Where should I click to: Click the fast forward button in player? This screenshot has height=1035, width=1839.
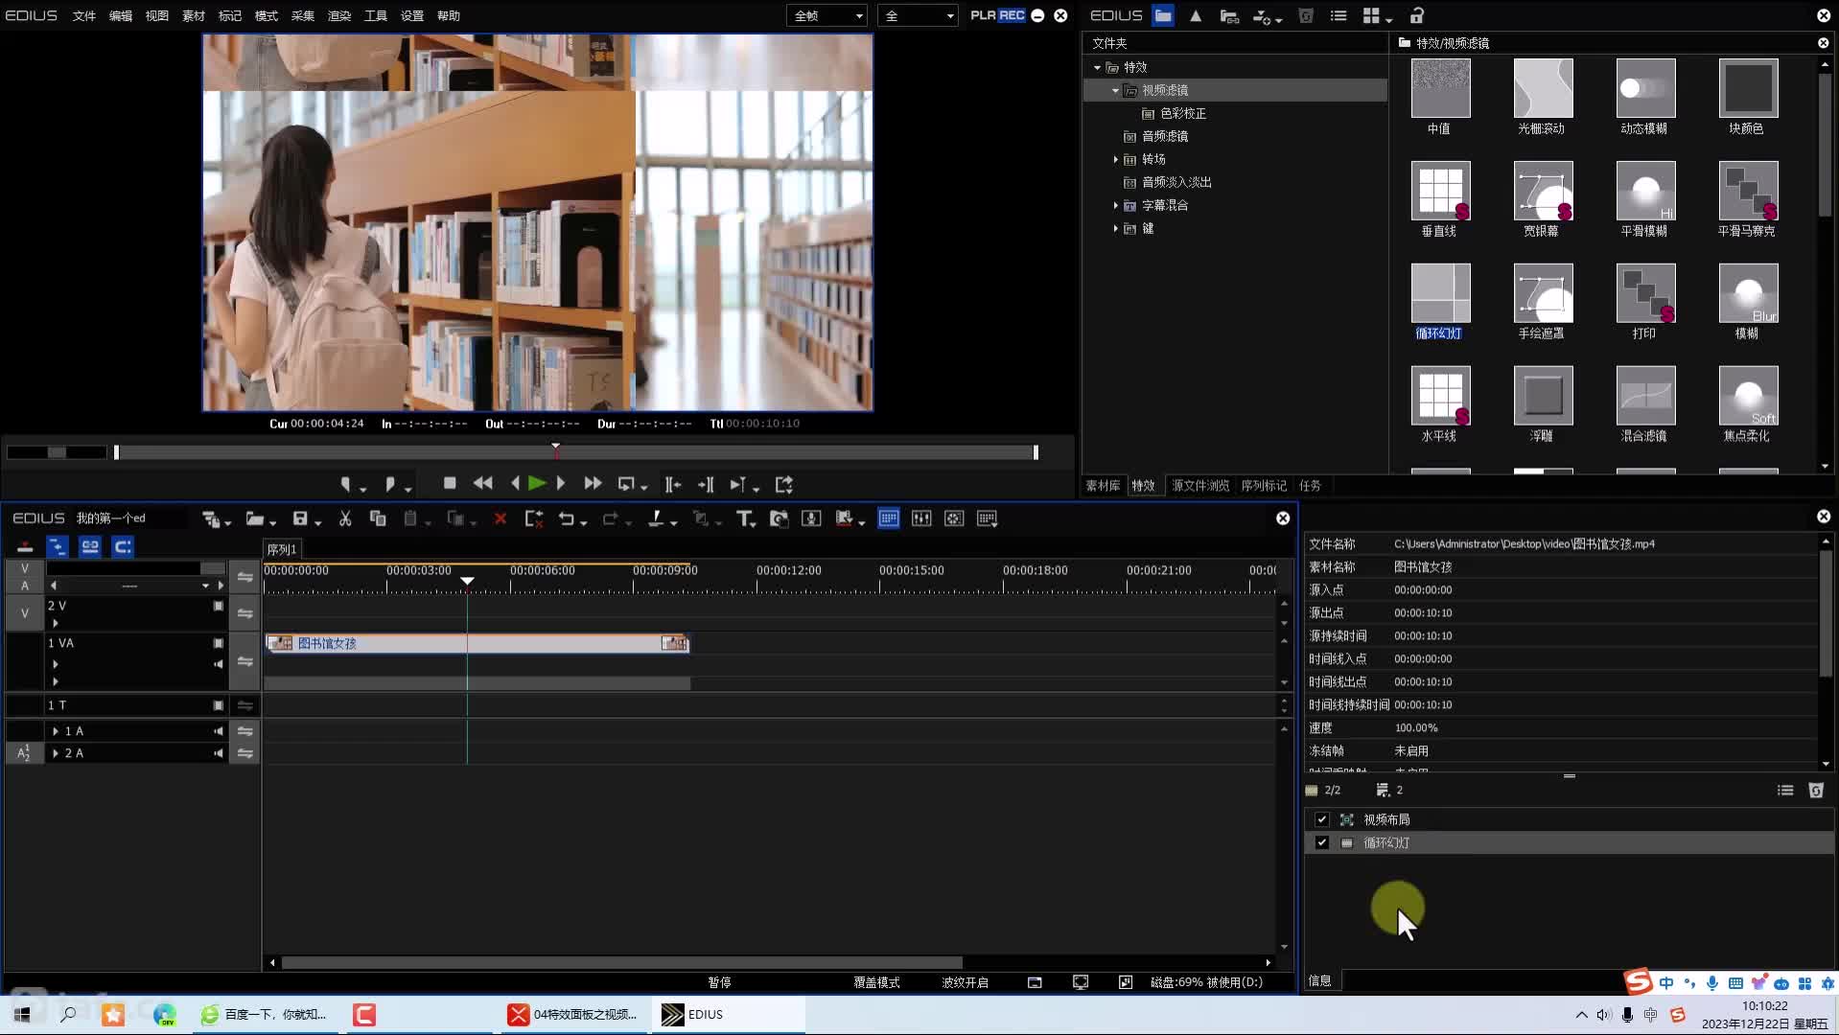point(593,484)
